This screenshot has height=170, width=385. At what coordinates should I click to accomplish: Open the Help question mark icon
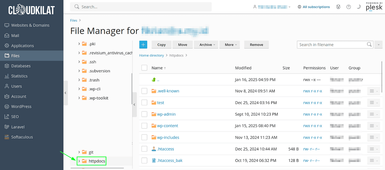pyautogui.click(x=348, y=7)
